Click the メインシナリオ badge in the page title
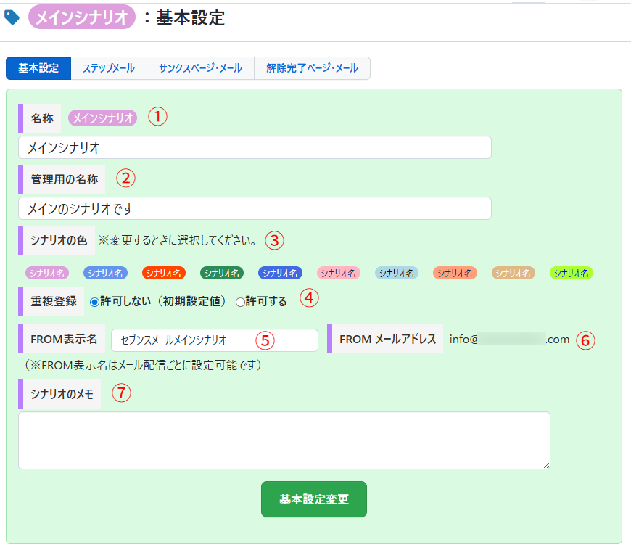631x550 pixels. point(81,17)
